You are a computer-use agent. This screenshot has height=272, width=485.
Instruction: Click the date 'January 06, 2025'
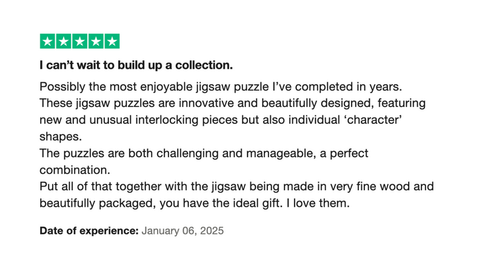[182, 231]
